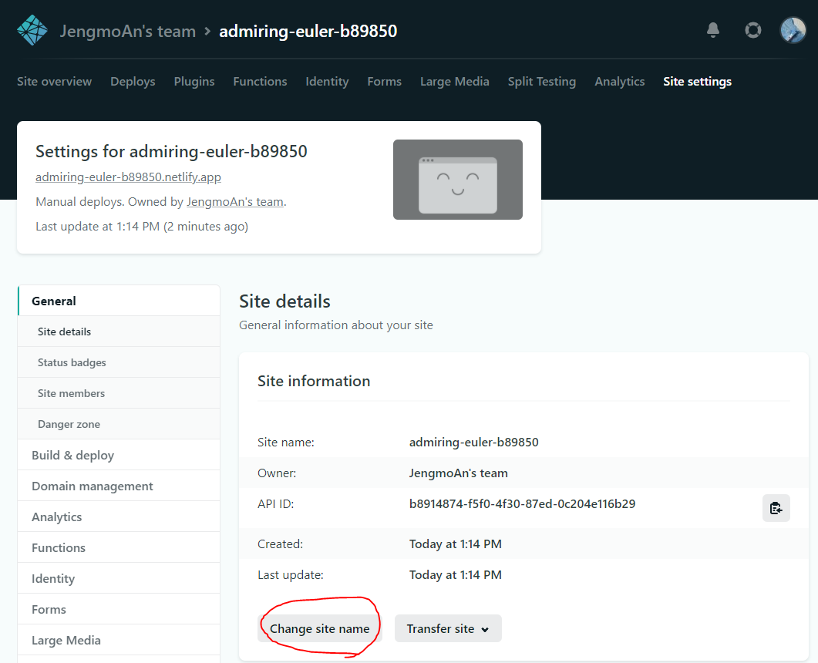The image size is (818, 663).
Task: Click the Owner value JengmoAn's team
Action: click(459, 473)
